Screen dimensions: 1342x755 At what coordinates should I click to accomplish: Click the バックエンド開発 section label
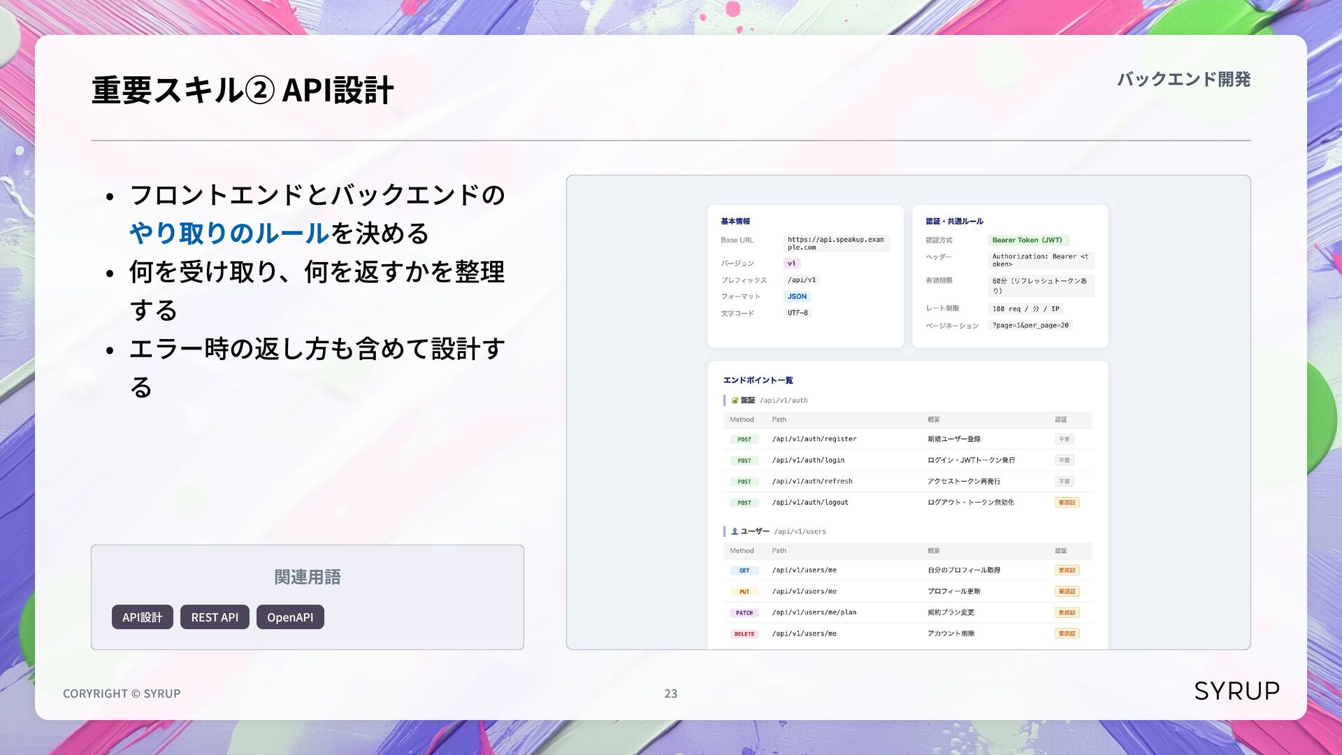1183,79
